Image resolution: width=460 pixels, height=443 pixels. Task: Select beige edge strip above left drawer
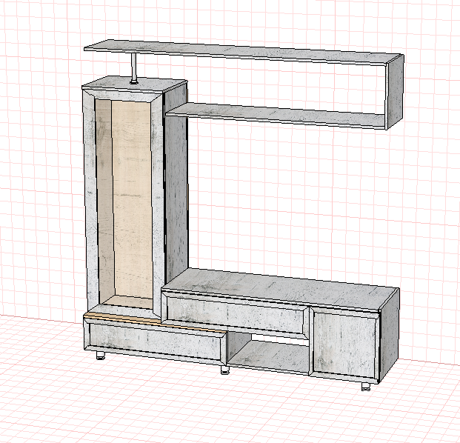point(155,322)
